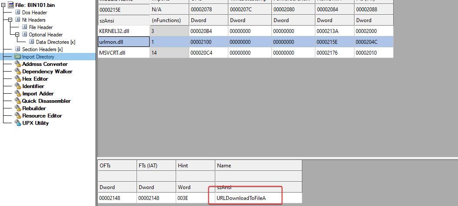This screenshot has width=458, height=206.
Task: Click the OFTs column header in function table
Action: click(117, 166)
